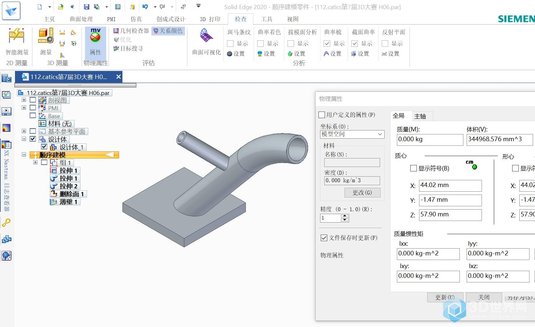
Task: Enable 斑马条纹 显示 checkbox
Action: click(230, 44)
